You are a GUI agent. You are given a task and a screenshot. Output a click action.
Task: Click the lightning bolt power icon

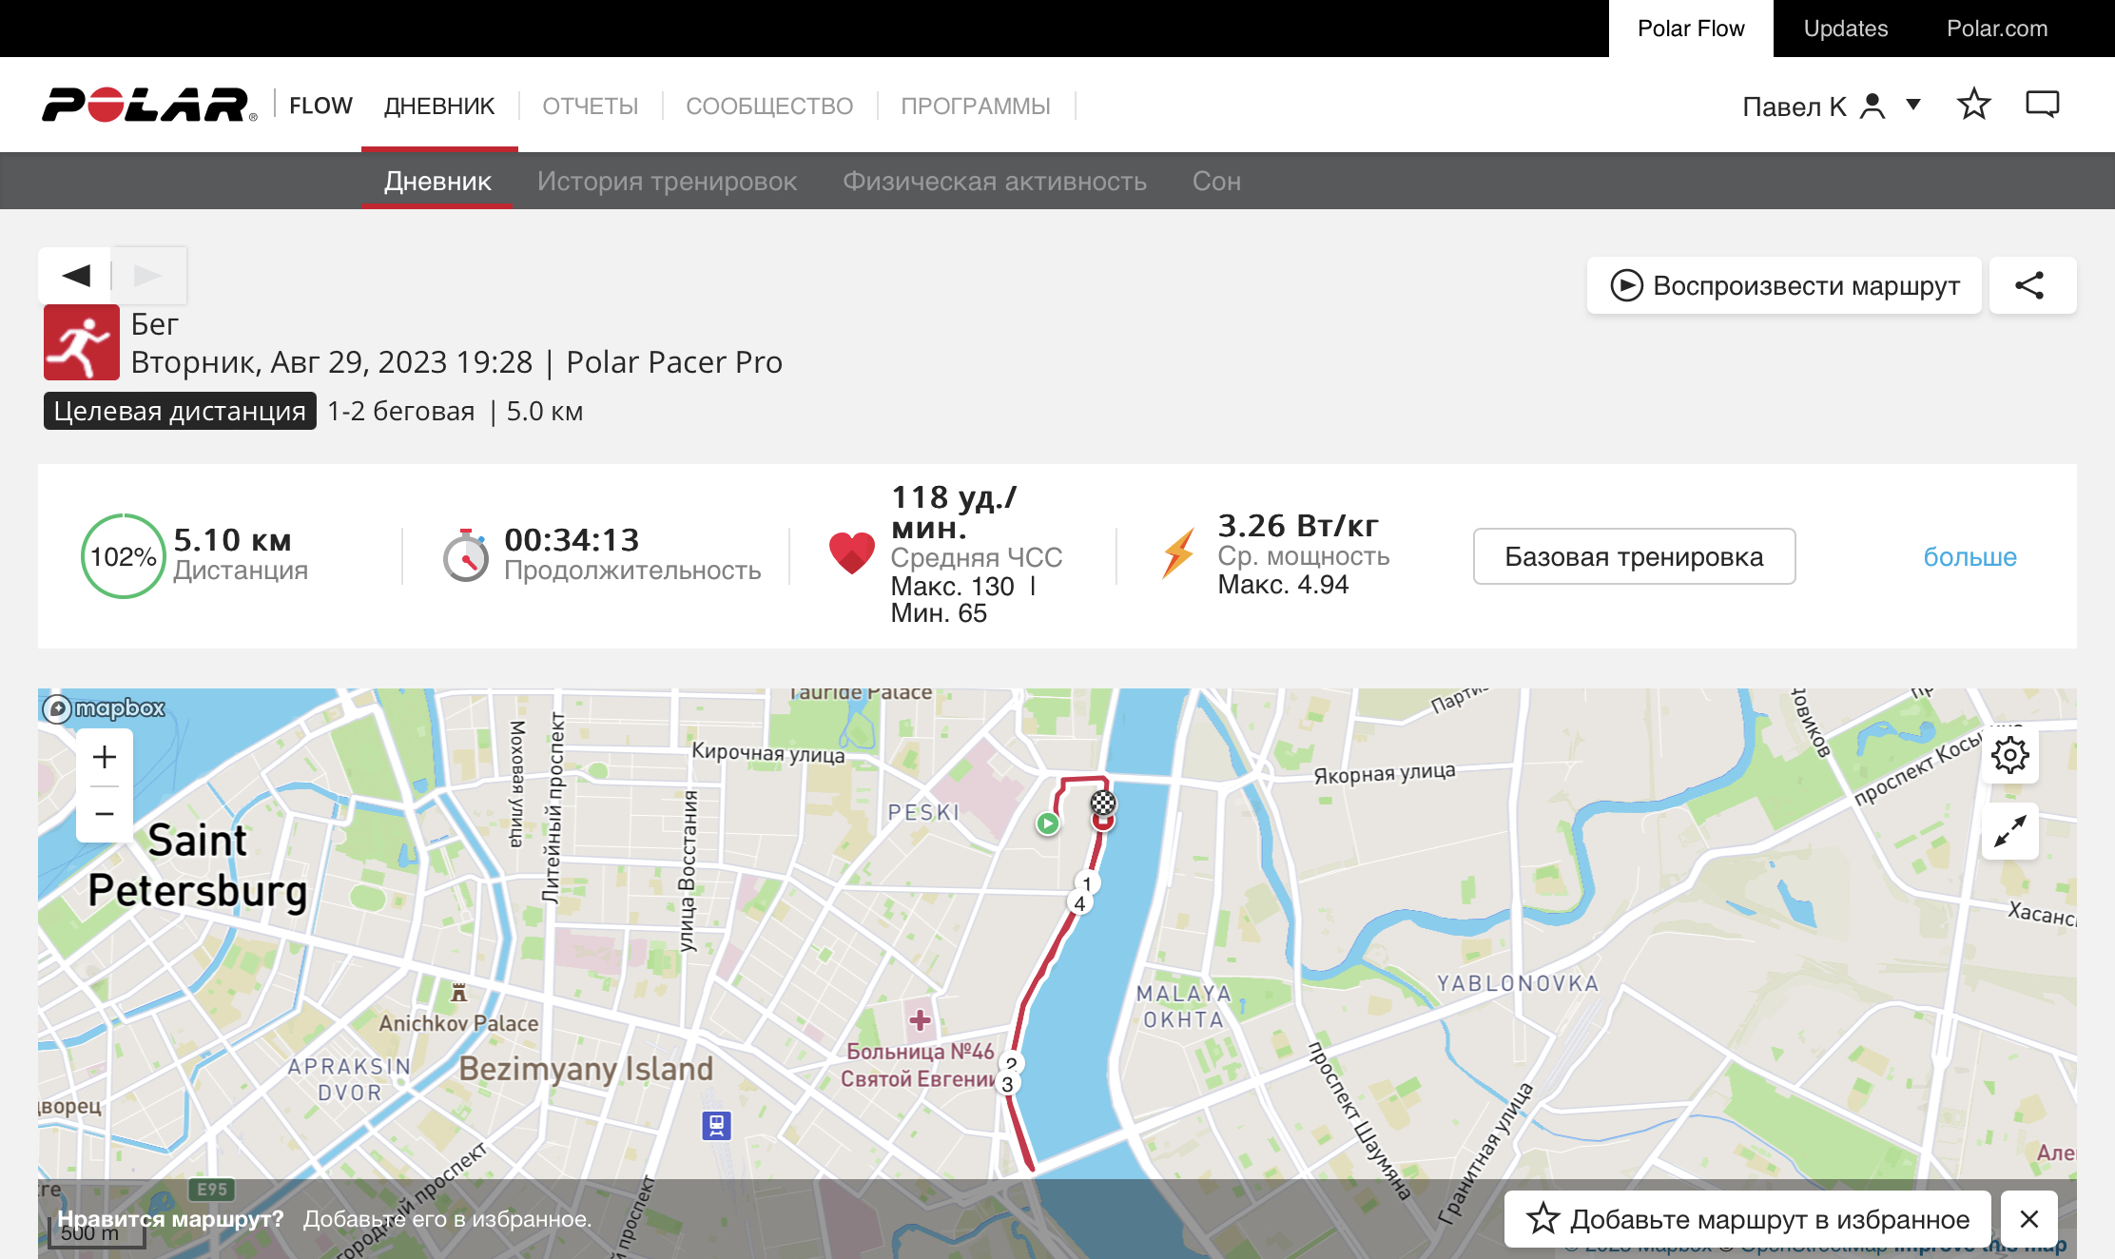pos(1179,553)
